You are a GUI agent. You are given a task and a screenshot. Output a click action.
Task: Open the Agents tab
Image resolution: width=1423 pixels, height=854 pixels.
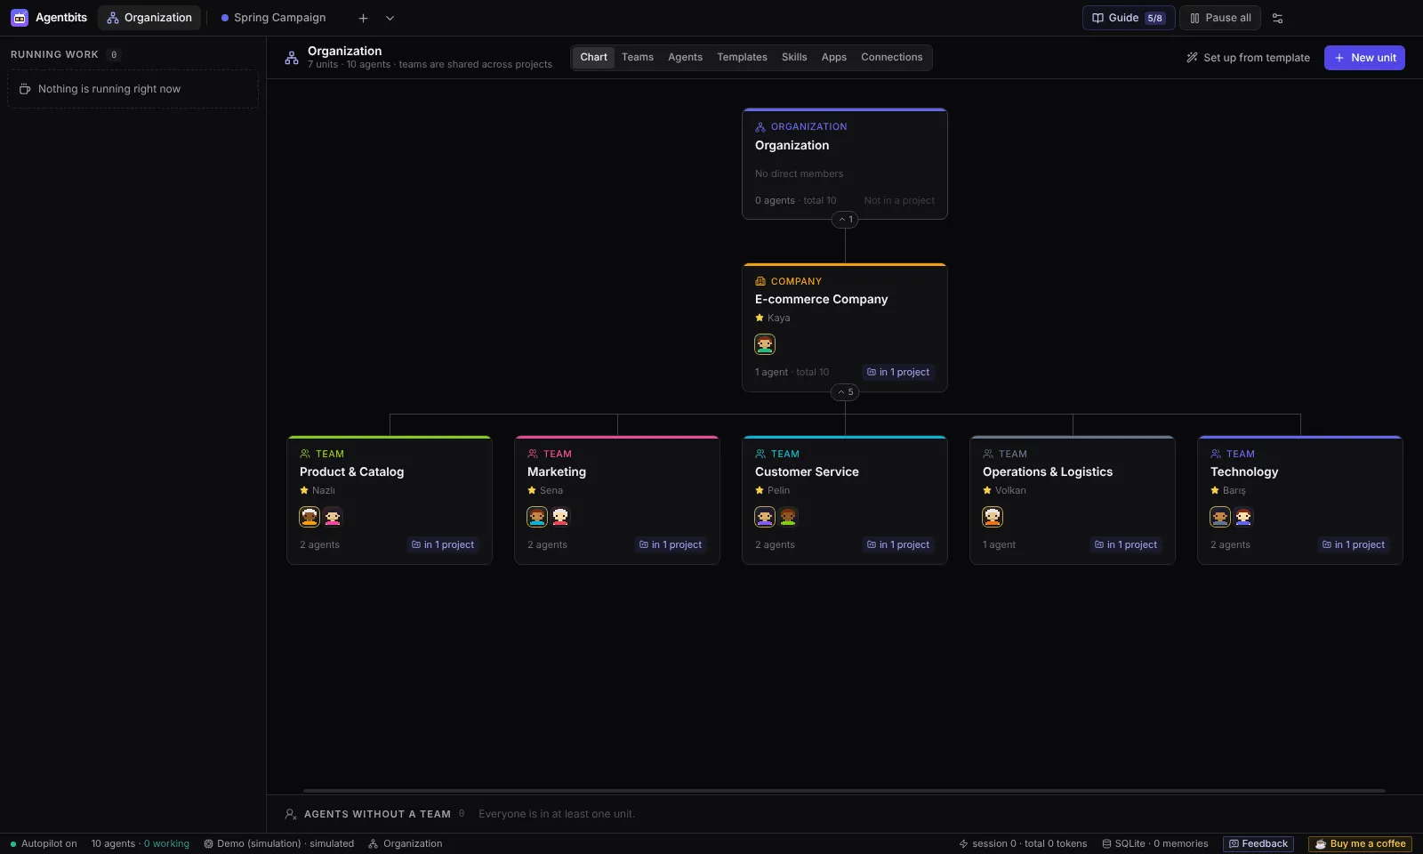(x=686, y=57)
